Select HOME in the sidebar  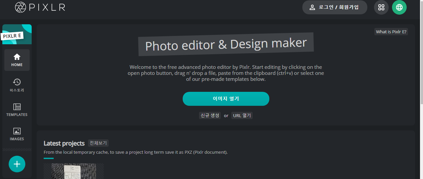(x=17, y=60)
